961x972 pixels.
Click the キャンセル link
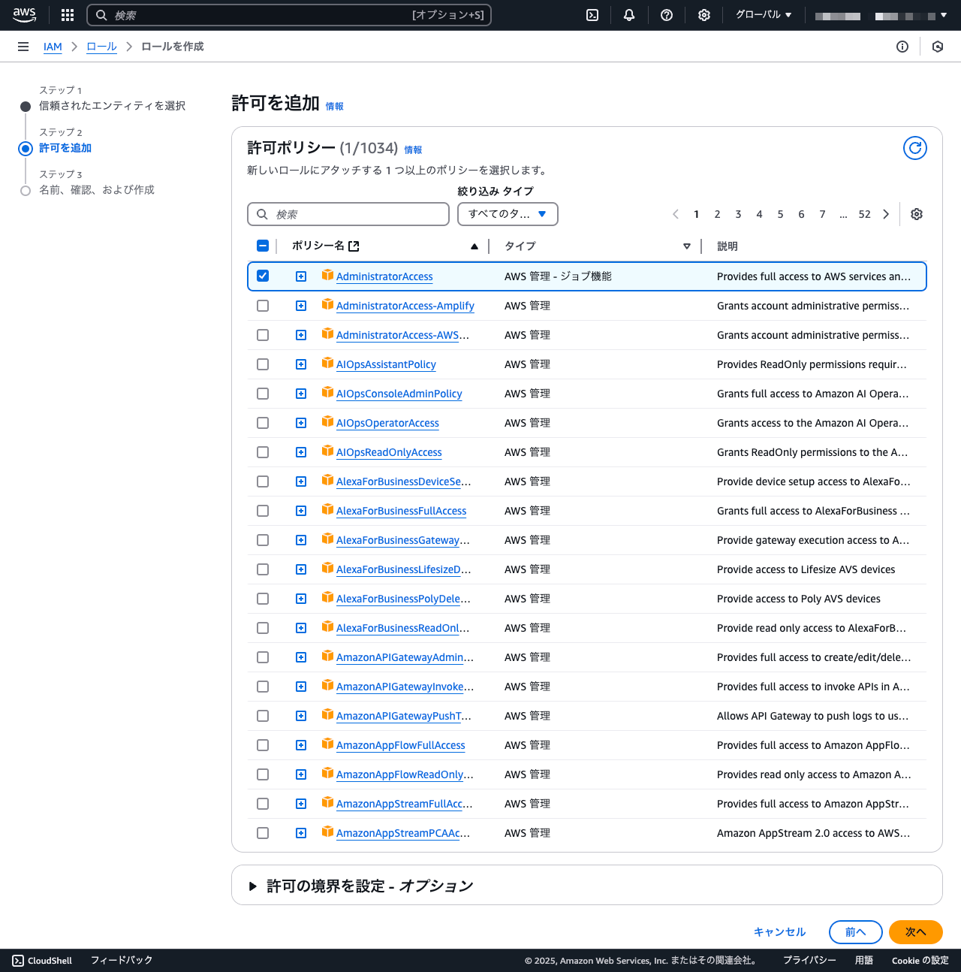pos(779,932)
